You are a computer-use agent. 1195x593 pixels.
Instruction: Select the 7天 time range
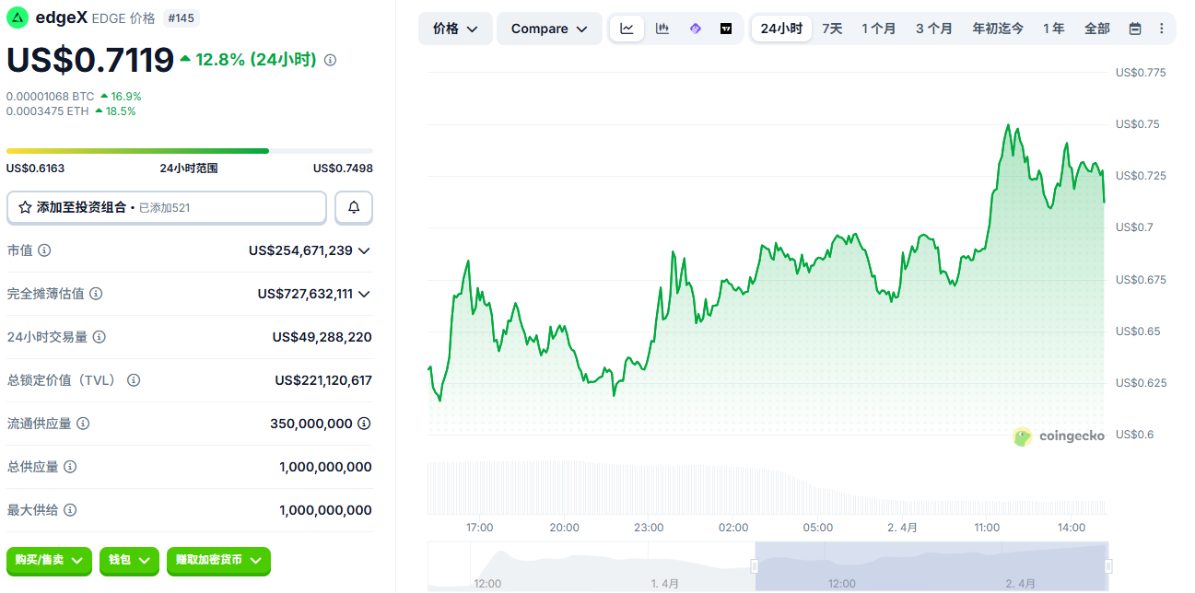[832, 29]
